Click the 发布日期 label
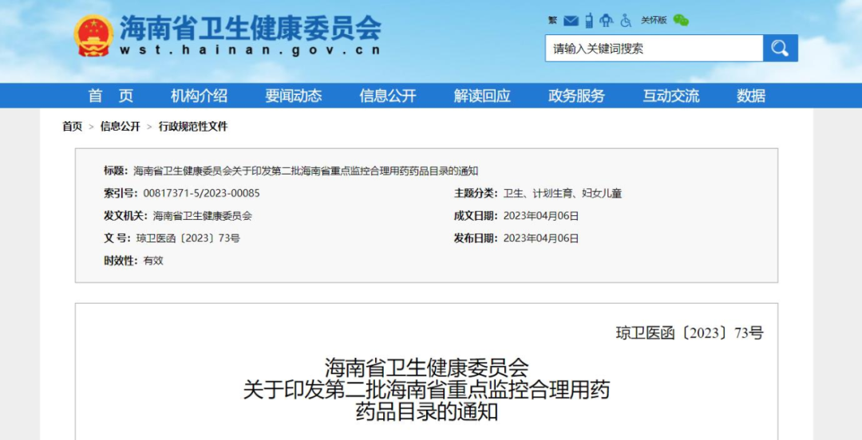862x440 pixels. pos(476,238)
